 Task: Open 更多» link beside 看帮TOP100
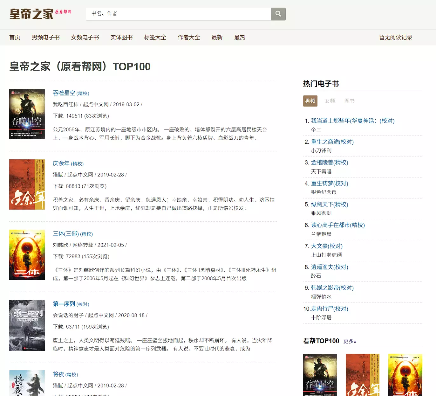click(x=350, y=341)
